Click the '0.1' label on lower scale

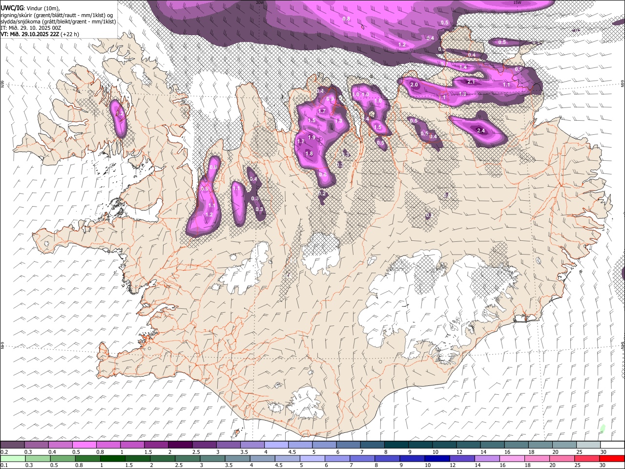point(4,465)
